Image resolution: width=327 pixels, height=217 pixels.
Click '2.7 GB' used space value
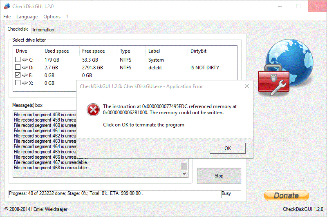(x=51, y=68)
